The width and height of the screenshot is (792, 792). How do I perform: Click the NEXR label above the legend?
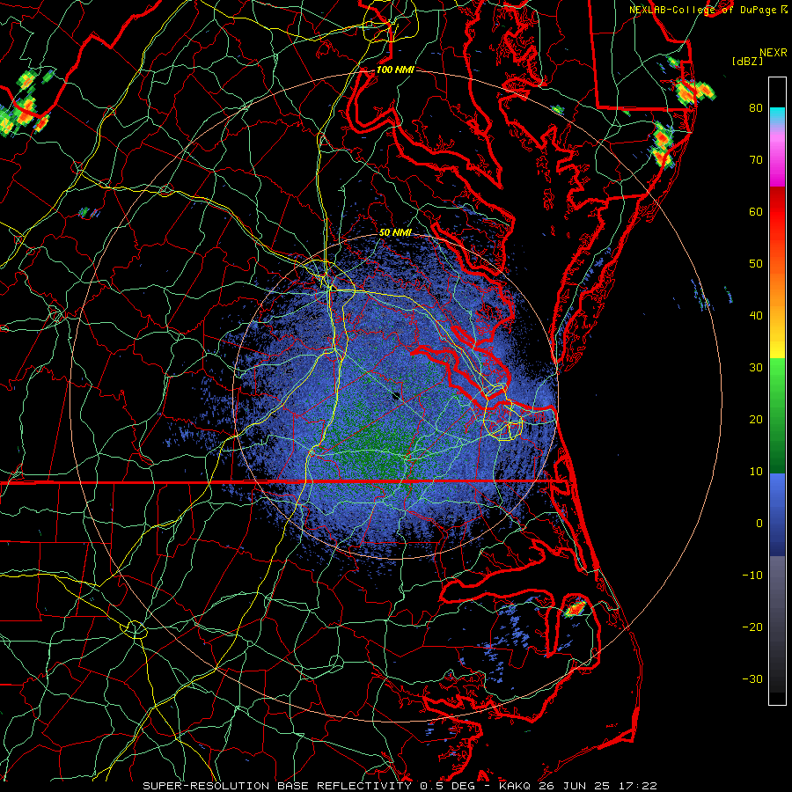tap(774, 53)
